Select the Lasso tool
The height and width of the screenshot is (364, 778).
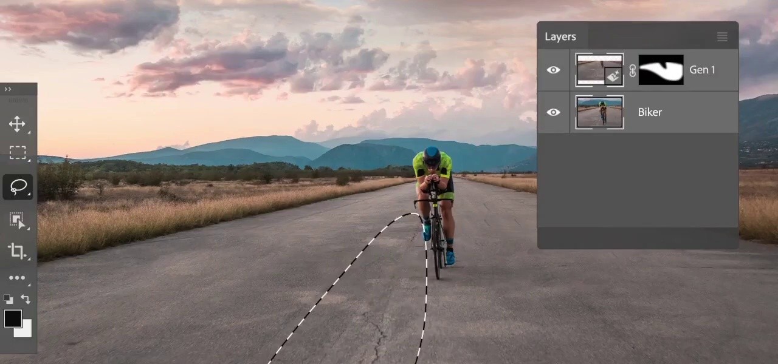coord(18,186)
